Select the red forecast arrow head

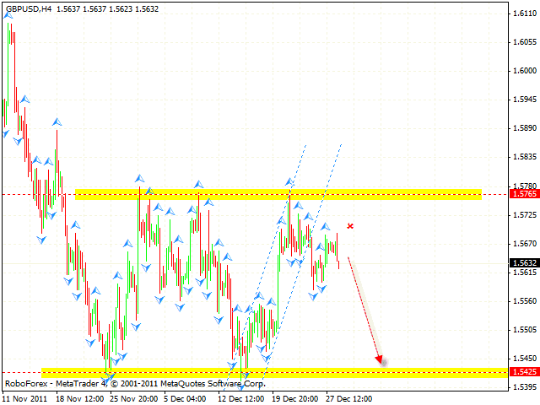380,360
